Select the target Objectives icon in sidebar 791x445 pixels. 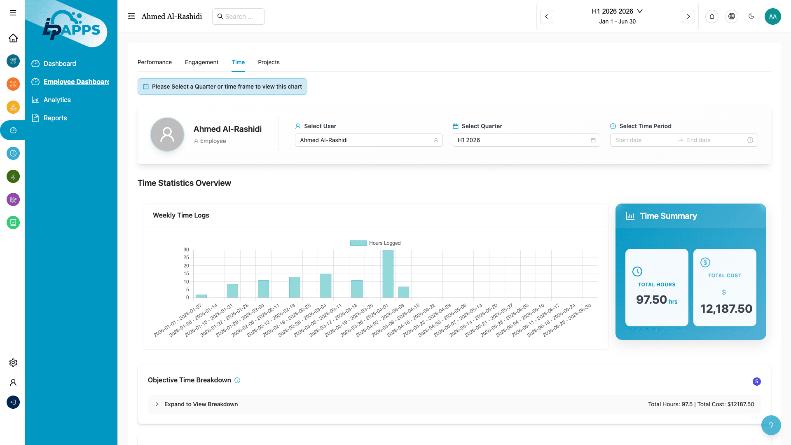pyautogui.click(x=13, y=61)
